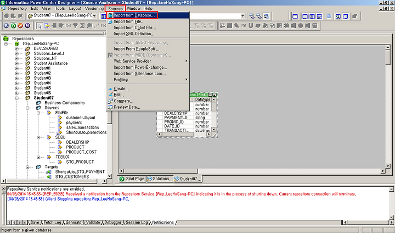Click the customer_layout source icon in tree

pos(60,118)
